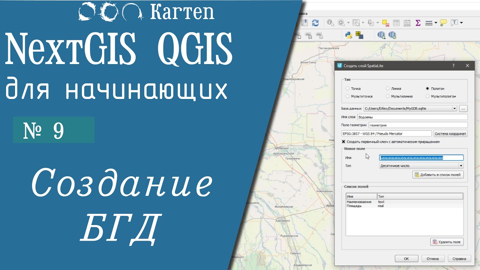Click the Refresh map toolbar icon
This screenshot has width=480, height=270.
(315, 23)
